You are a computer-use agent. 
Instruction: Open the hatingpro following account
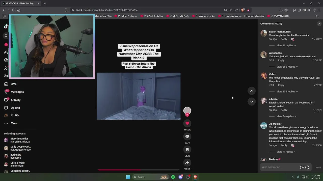tap(13, 156)
